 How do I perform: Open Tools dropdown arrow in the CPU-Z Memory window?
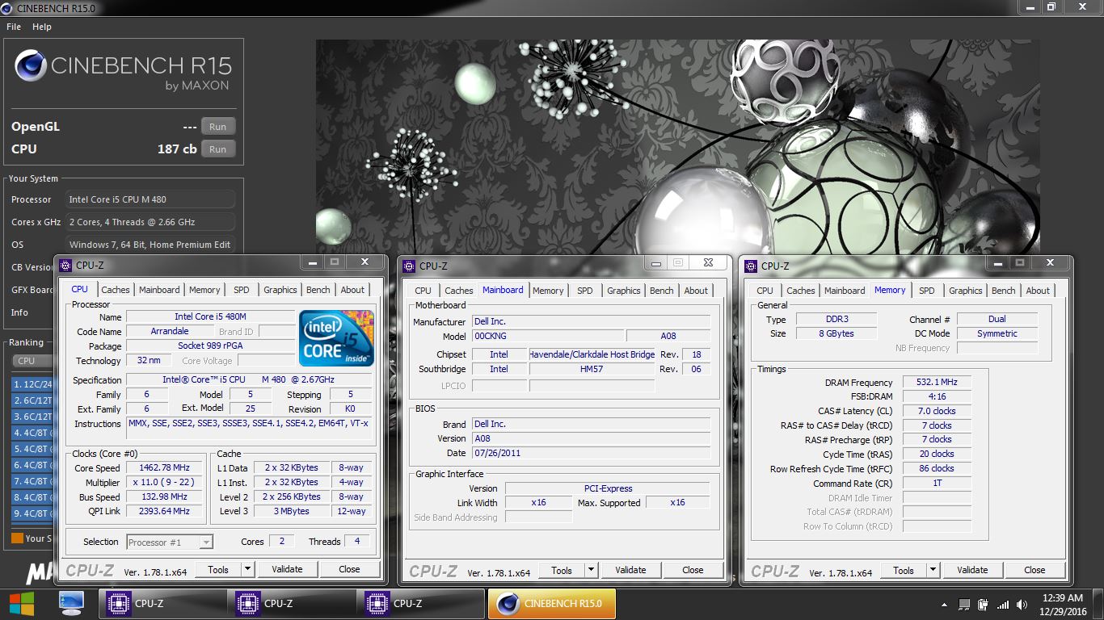click(933, 570)
